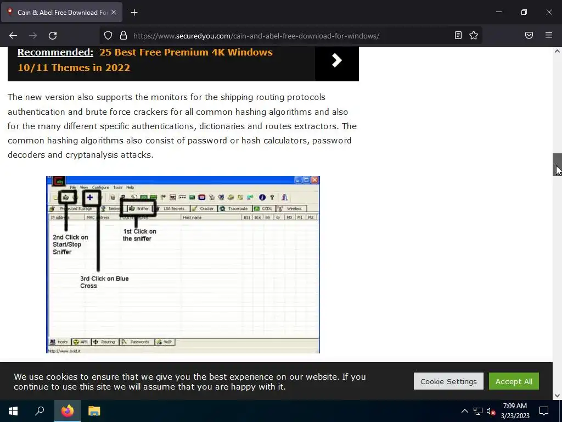The image size is (562, 422).
Task: Click the word 'Recommended:' in the banner
Action: 55,52
